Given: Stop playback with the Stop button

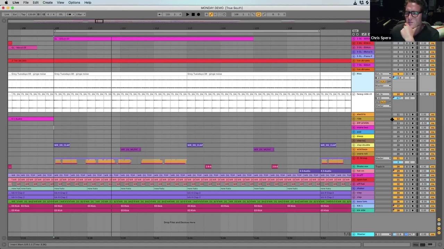Looking at the screenshot, I should 193,15.
